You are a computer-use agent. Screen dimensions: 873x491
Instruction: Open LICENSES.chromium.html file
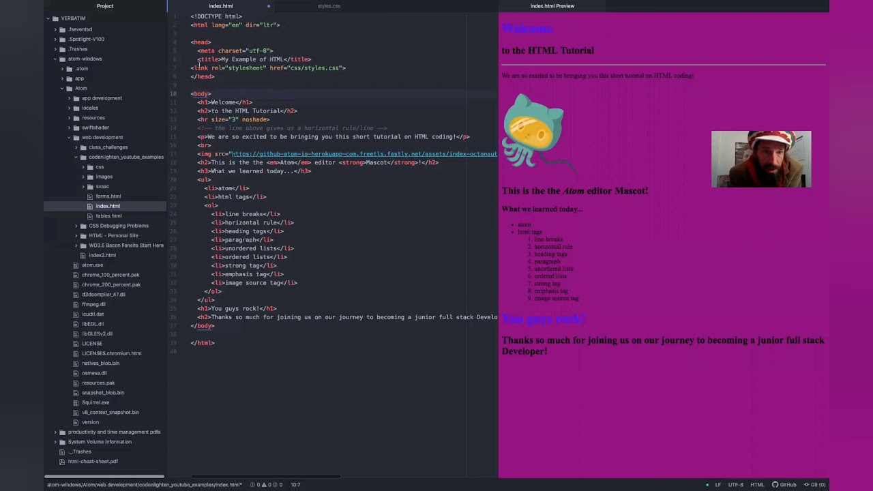(112, 353)
